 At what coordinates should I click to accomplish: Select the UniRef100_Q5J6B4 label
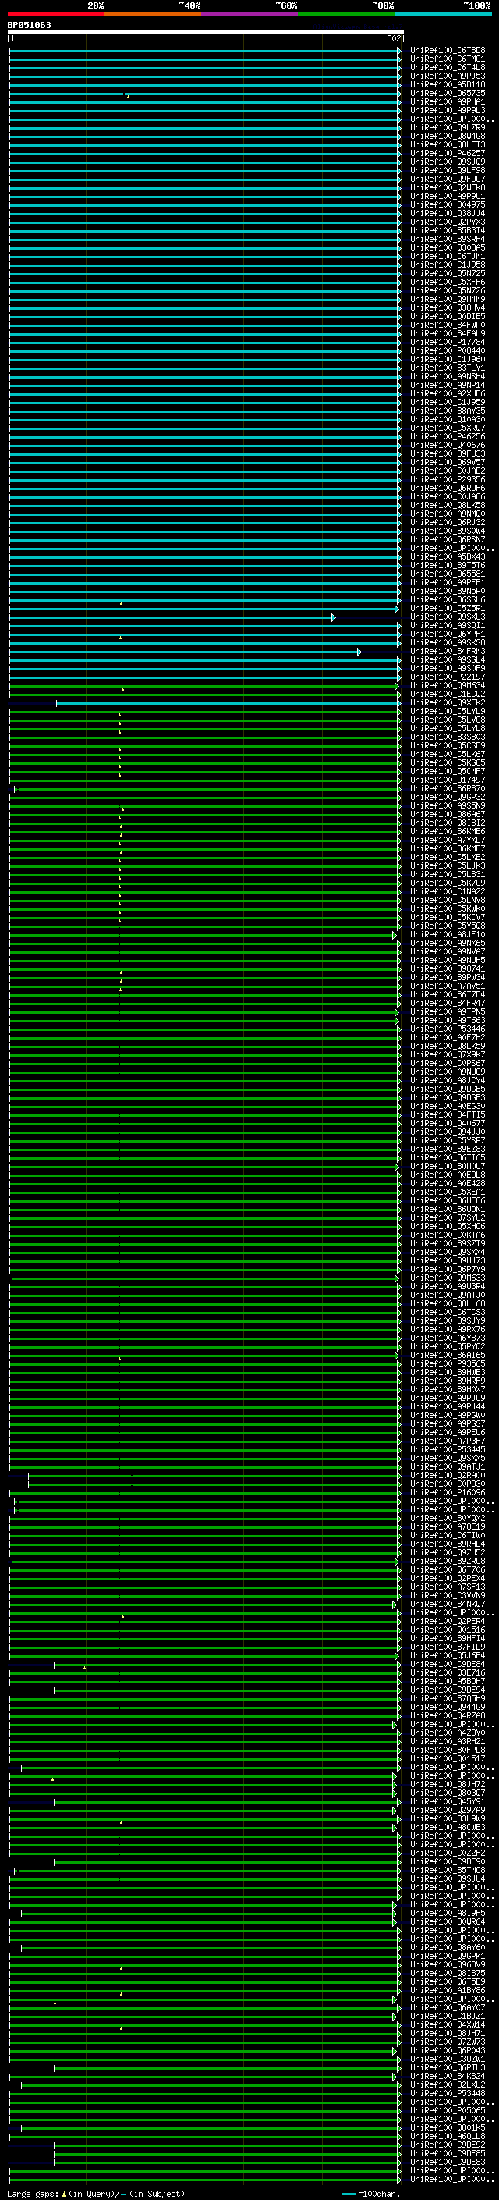tap(448, 1655)
